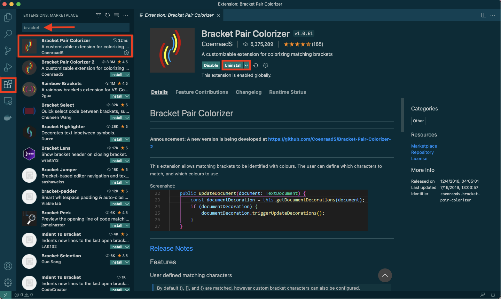This screenshot has height=299, width=501.
Task: Clear extensions search results icon
Action: coord(117,15)
